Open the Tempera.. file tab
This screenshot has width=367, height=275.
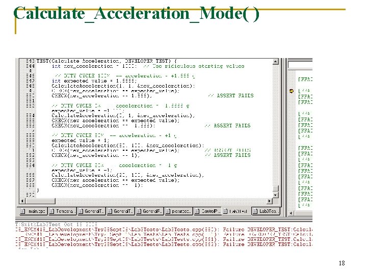click(62, 211)
